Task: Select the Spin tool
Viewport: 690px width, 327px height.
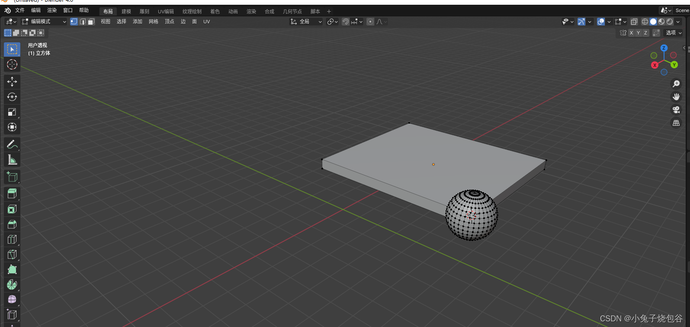Action: coord(12,285)
